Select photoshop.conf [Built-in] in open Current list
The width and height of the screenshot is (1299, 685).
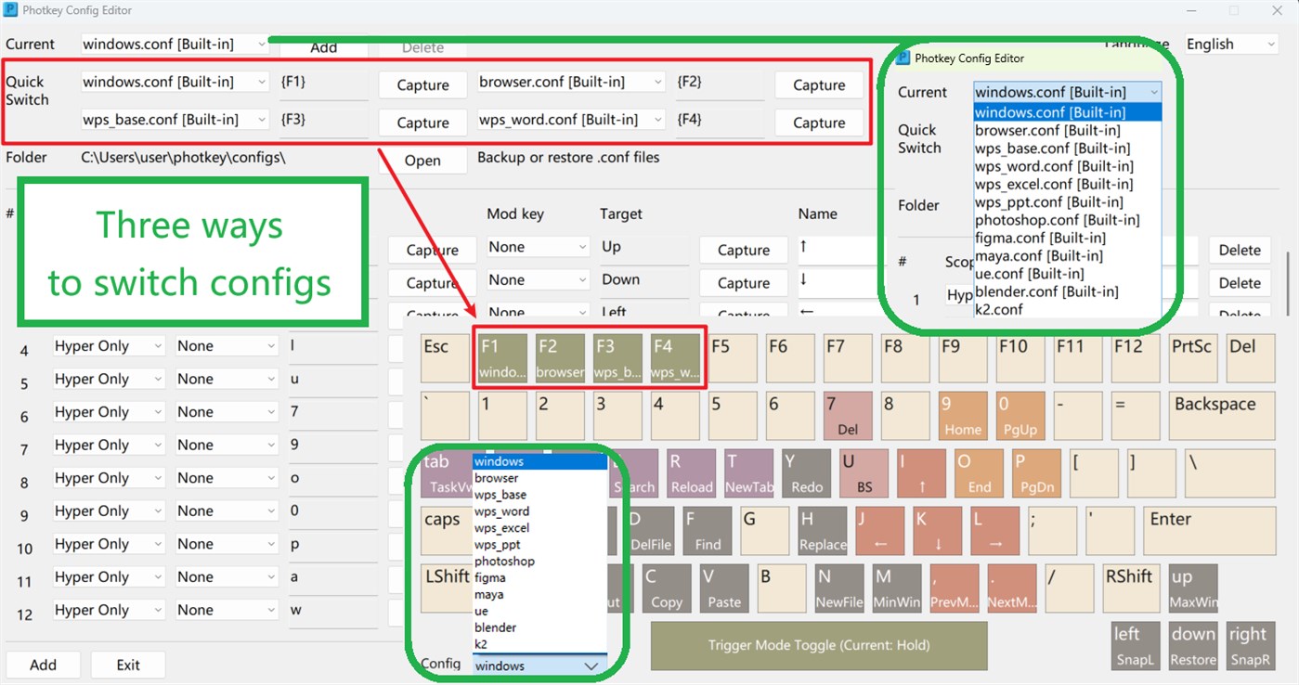(x=1067, y=220)
